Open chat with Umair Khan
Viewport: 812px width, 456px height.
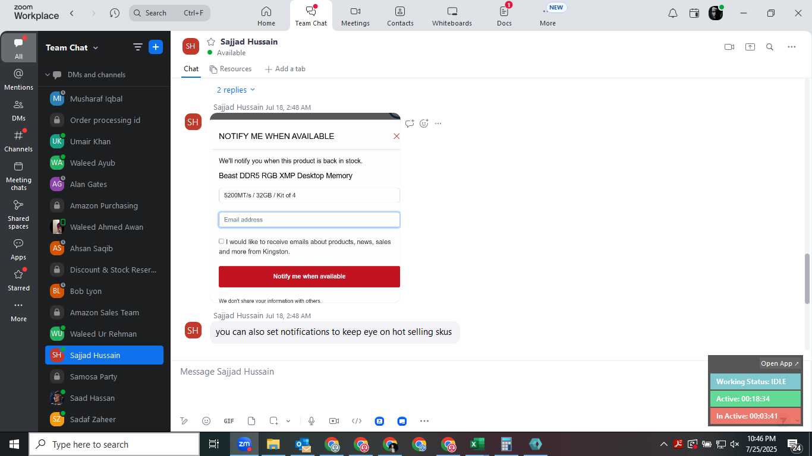[104, 141]
